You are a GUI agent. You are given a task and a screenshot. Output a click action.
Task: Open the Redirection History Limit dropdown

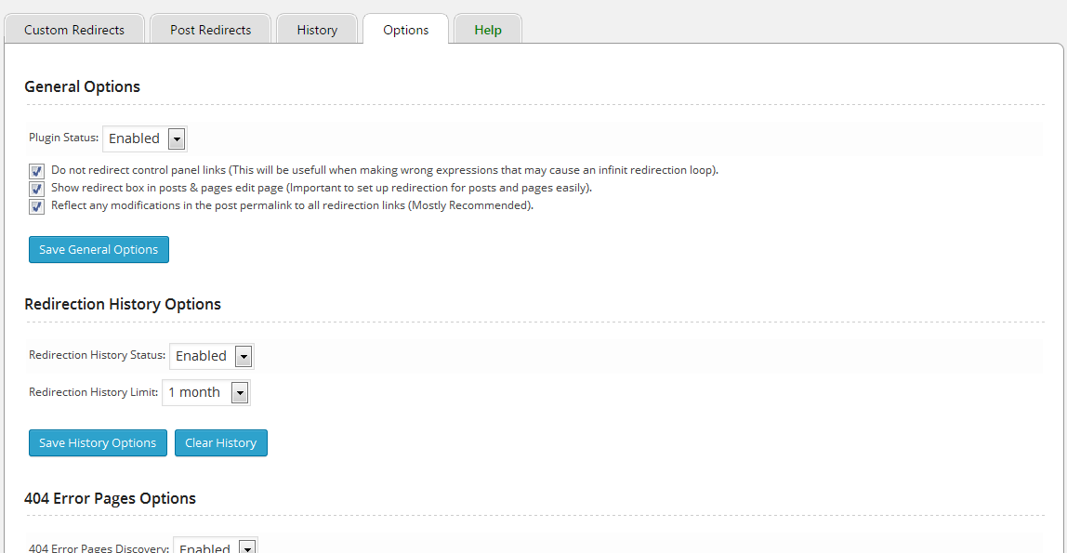[195, 392]
